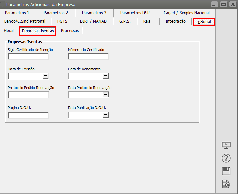Open the FGTS tab

[62, 21]
